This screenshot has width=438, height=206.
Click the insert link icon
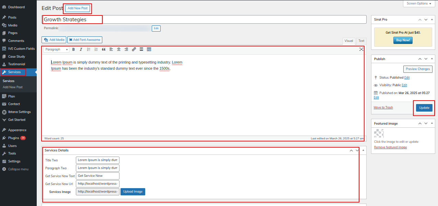tap(134, 49)
